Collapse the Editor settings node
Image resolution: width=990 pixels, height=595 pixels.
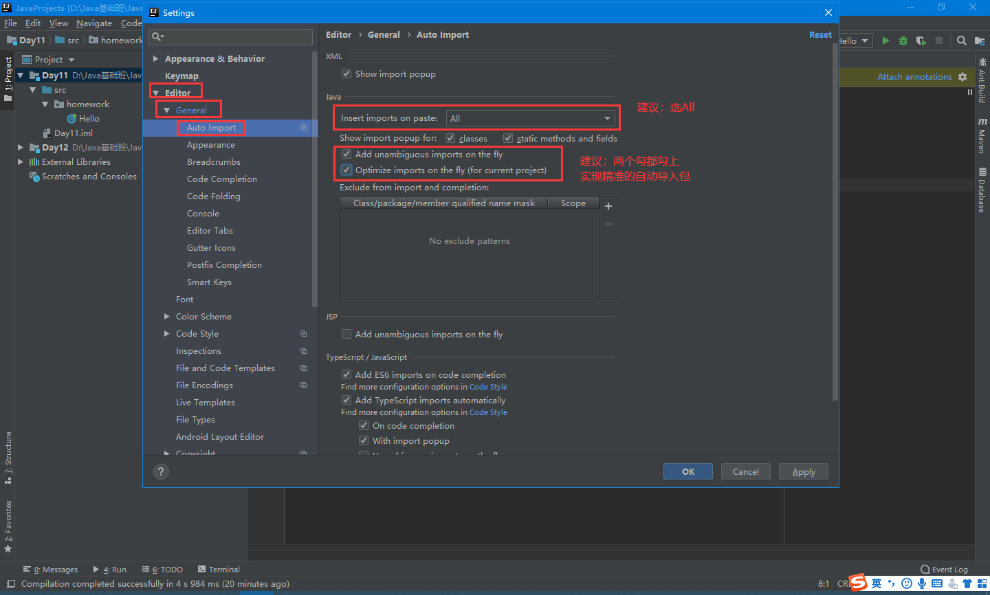[156, 93]
